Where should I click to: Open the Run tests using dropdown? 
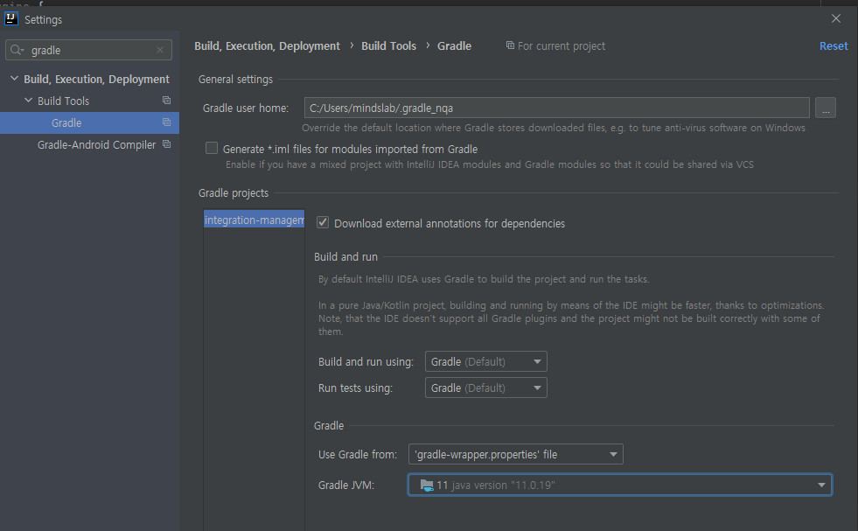click(486, 388)
